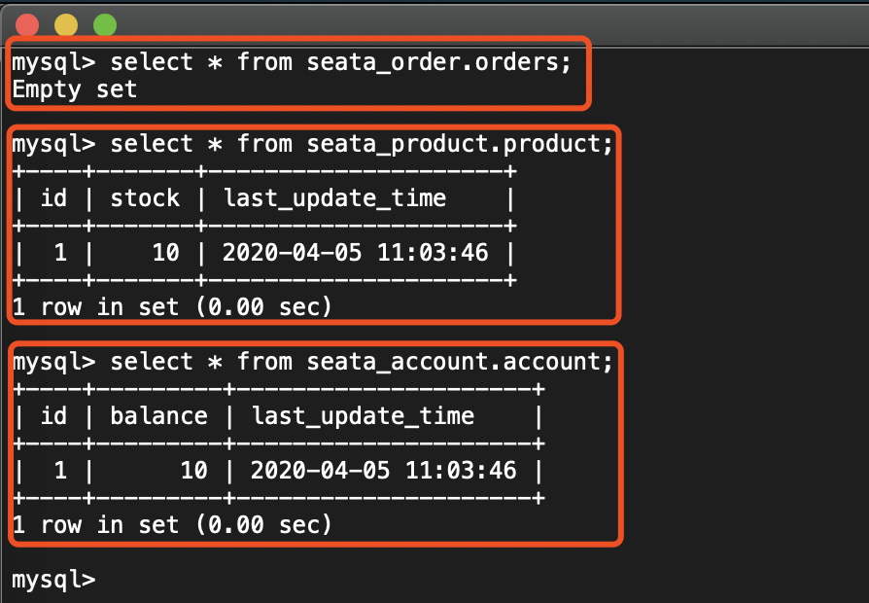Click the seata_product.product query line
This screenshot has height=603, width=869.
click(313, 145)
